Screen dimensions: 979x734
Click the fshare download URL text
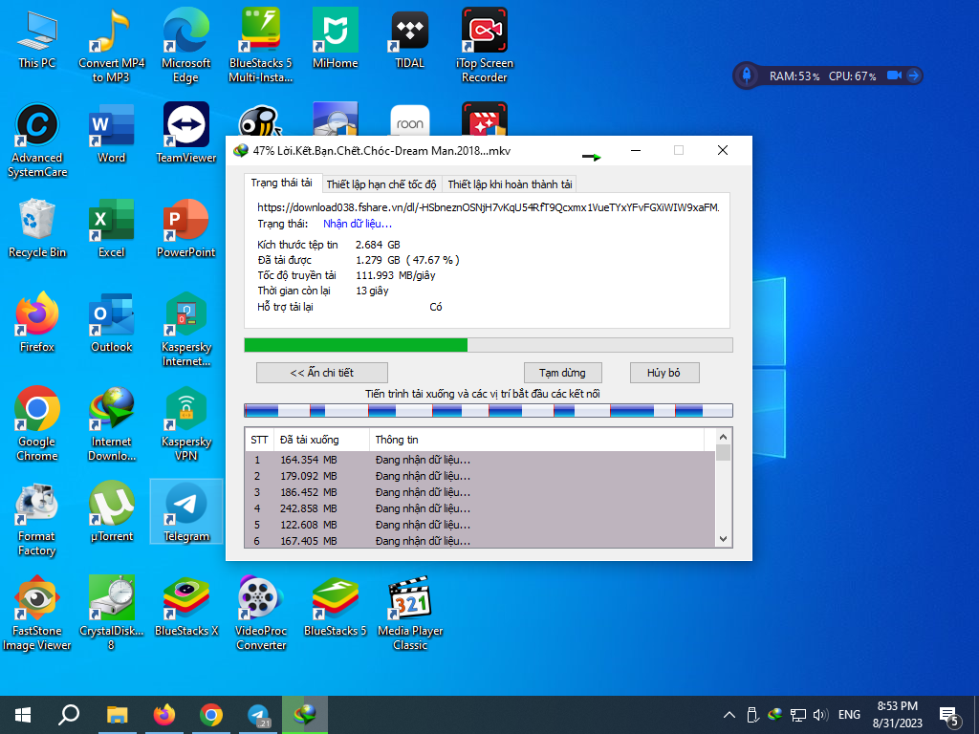point(489,207)
